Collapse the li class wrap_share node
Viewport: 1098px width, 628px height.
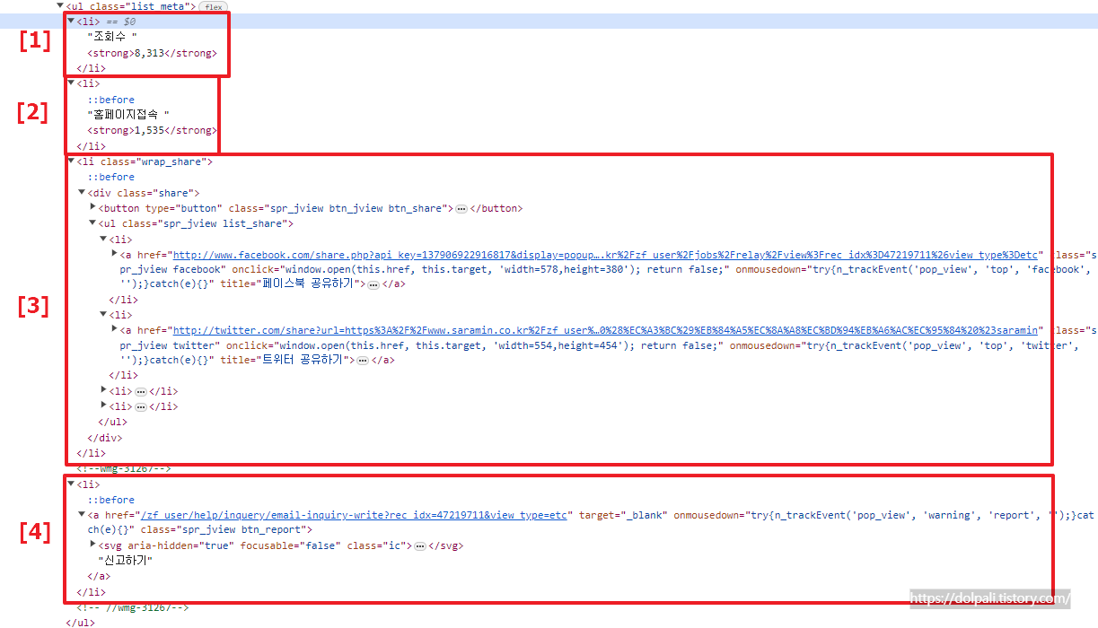71,161
